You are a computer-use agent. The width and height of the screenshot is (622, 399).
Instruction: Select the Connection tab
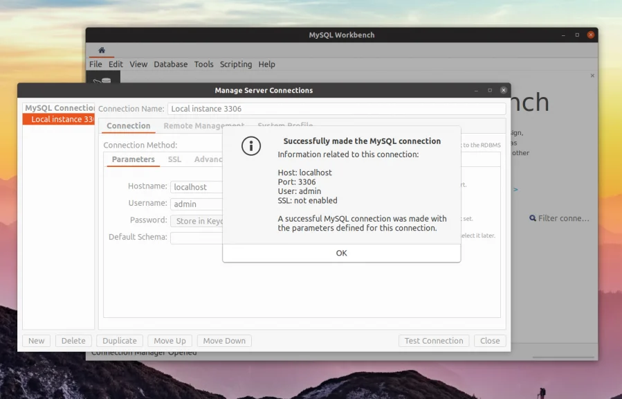128,126
